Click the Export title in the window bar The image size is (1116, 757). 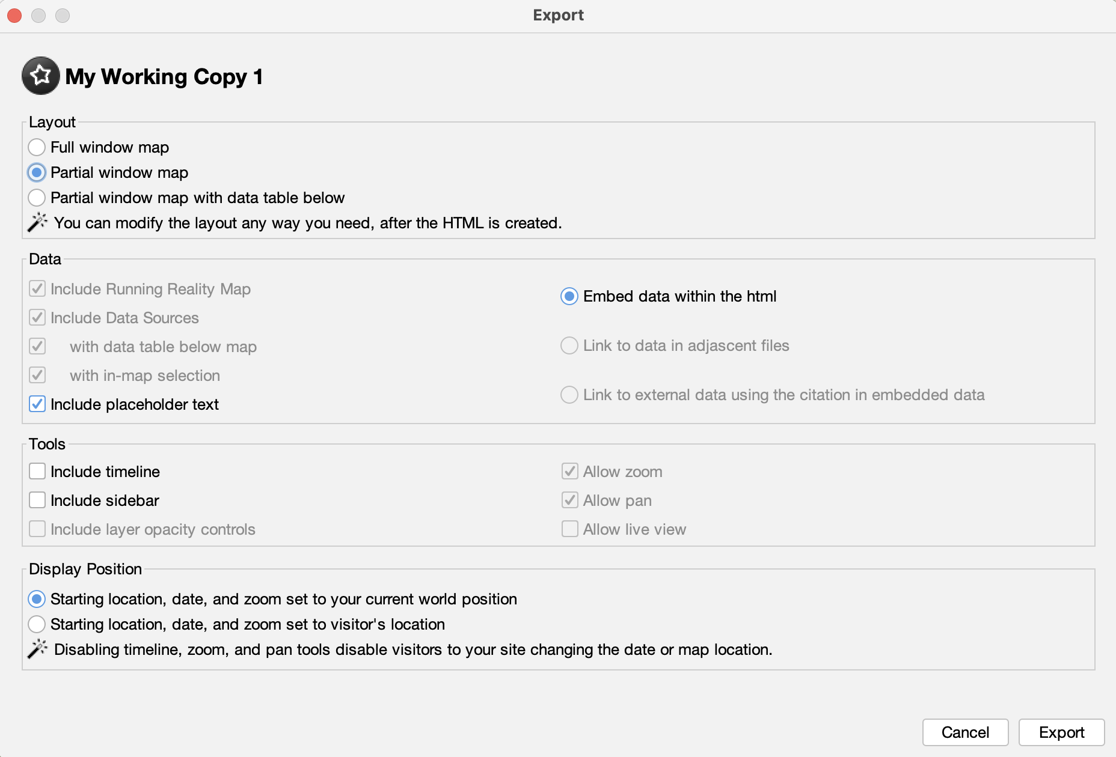coord(557,15)
